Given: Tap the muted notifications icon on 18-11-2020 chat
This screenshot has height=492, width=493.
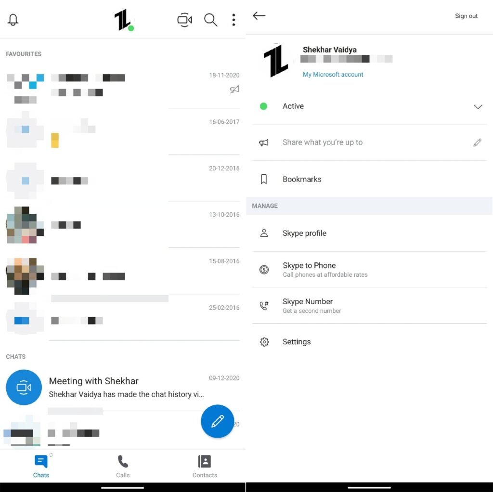Looking at the screenshot, I should pos(234,89).
